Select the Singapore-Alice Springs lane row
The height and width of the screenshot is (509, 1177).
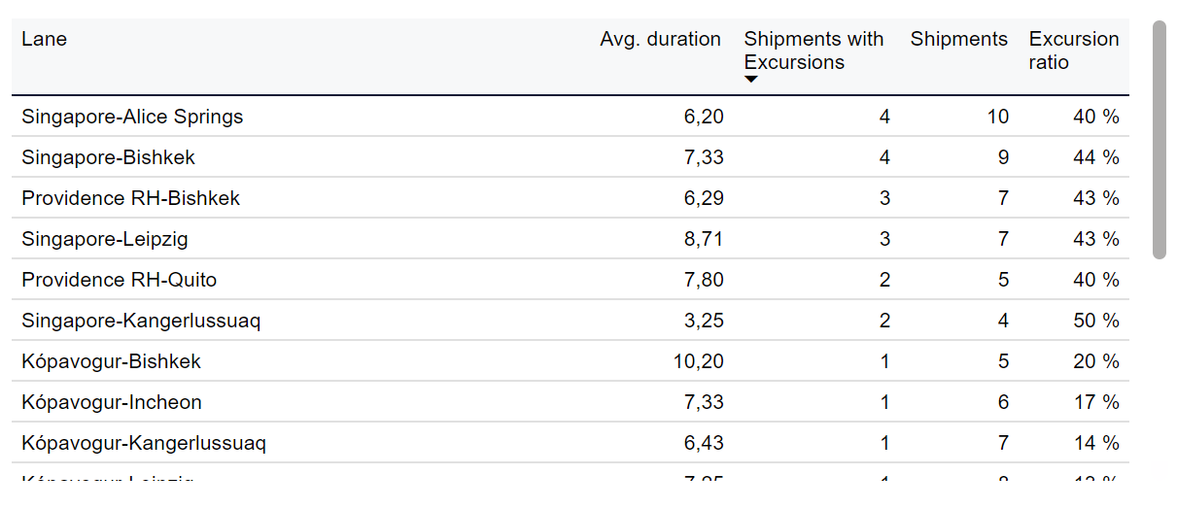click(571, 117)
